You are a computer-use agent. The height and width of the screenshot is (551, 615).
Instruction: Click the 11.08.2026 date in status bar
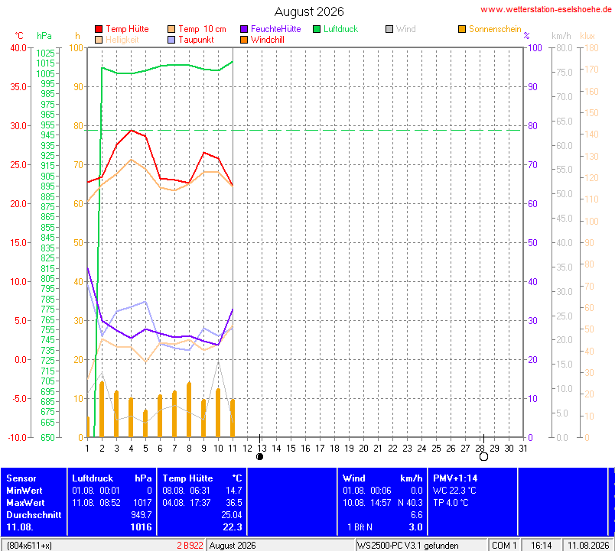pyautogui.click(x=588, y=545)
